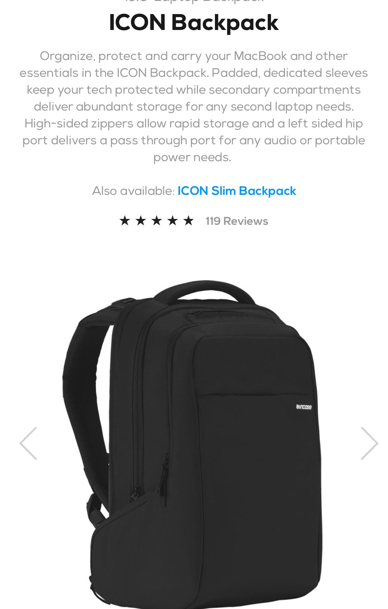Click the fourth rating star
Image resolution: width=388 pixels, height=609 pixels.
pos(173,221)
